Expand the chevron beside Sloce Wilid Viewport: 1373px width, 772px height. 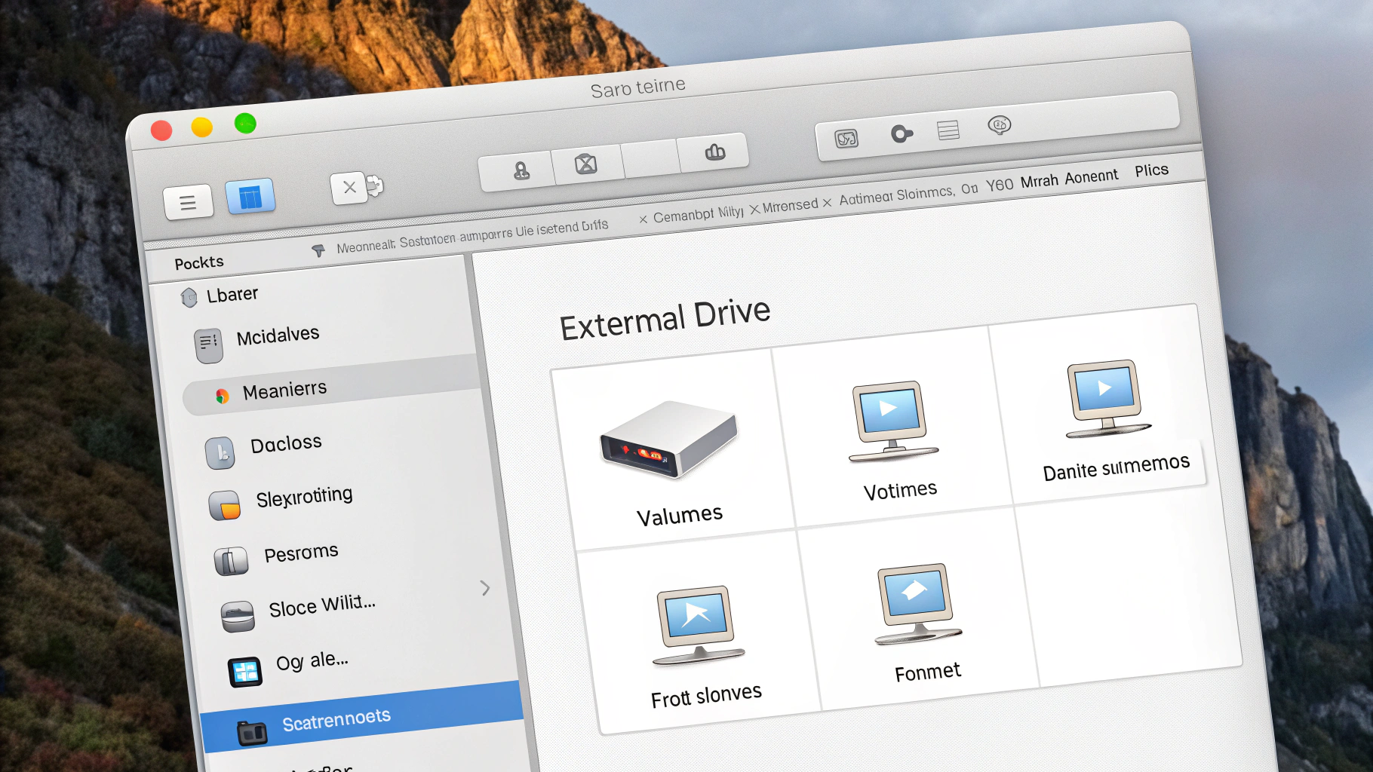[485, 588]
